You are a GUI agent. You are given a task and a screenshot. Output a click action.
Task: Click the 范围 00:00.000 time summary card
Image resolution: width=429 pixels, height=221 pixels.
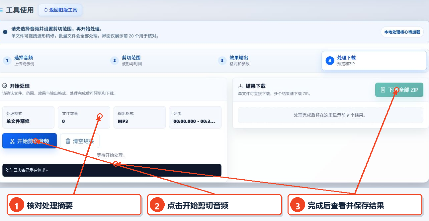195,117
